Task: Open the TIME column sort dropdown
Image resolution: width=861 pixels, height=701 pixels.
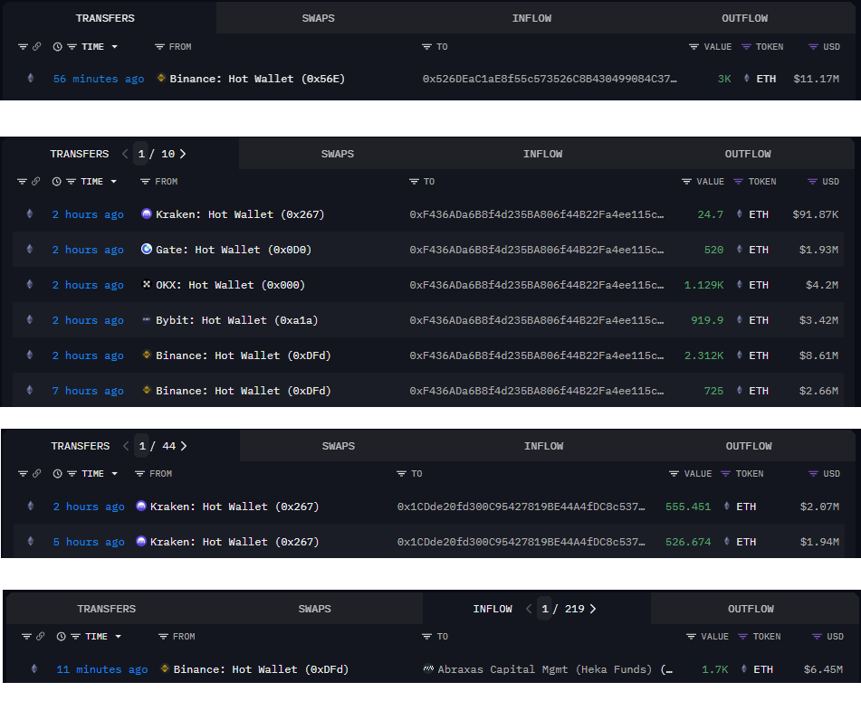Action: 116,46
